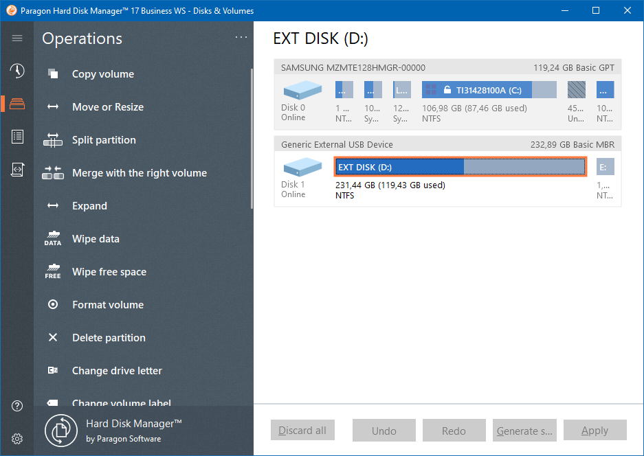
Task: Click the 231,44 GB (119,43 GB used) text
Action: click(x=390, y=185)
